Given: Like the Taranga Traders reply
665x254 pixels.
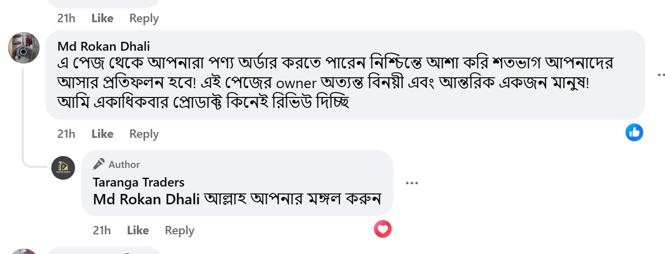Looking at the screenshot, I should pyautogui.click(x=138, y=230).
